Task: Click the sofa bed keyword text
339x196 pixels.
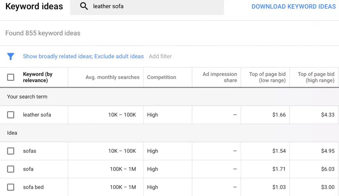Action: point(33,187)
